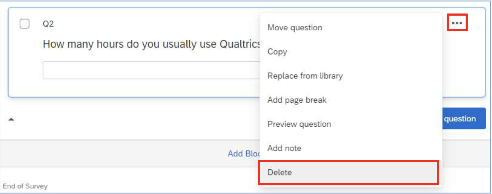
Task: Pick Replace from library option
Action: (351, 76)
